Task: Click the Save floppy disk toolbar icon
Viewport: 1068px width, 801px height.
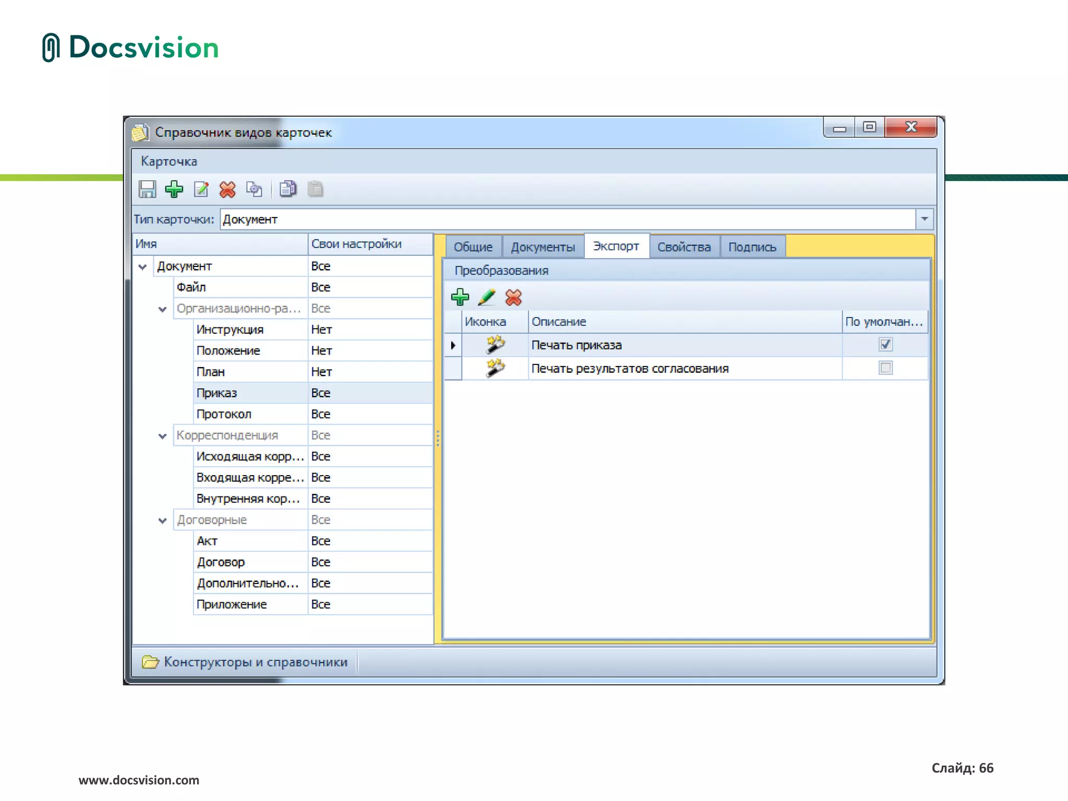Action: click(148, 189)
